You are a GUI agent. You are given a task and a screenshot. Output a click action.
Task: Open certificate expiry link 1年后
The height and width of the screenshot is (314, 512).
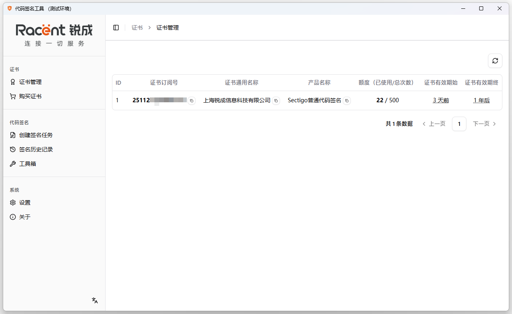coord(481,100)
